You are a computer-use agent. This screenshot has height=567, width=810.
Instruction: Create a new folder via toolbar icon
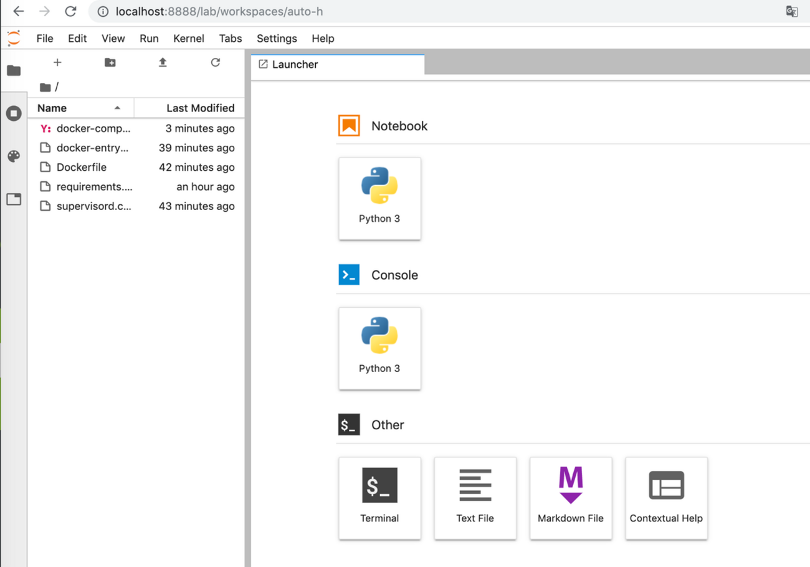click(110, 62)
